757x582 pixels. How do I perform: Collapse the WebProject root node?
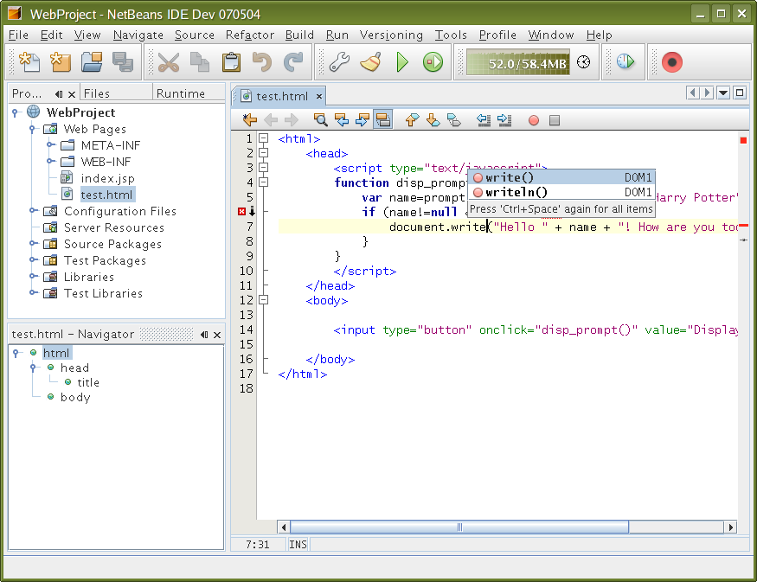click(16, 112)
